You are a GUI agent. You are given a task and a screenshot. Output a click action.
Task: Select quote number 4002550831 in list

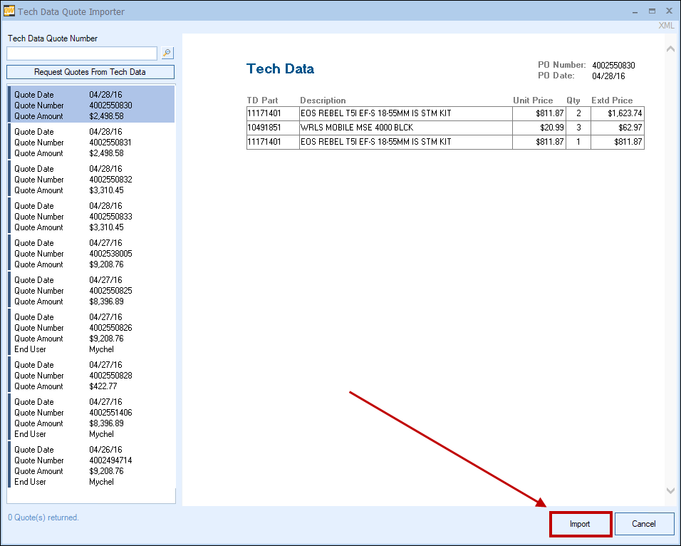[91, 142]
